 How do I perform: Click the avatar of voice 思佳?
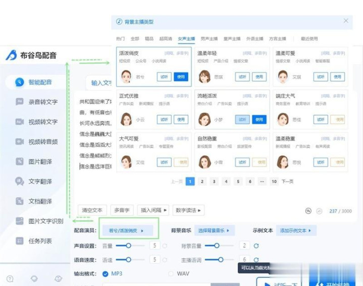(282, 120)
